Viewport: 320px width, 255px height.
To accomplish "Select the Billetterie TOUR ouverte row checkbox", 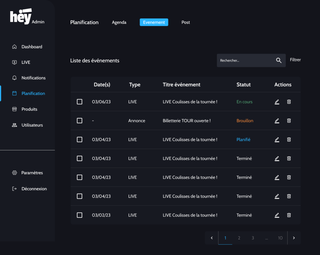I will coord(80,121).
